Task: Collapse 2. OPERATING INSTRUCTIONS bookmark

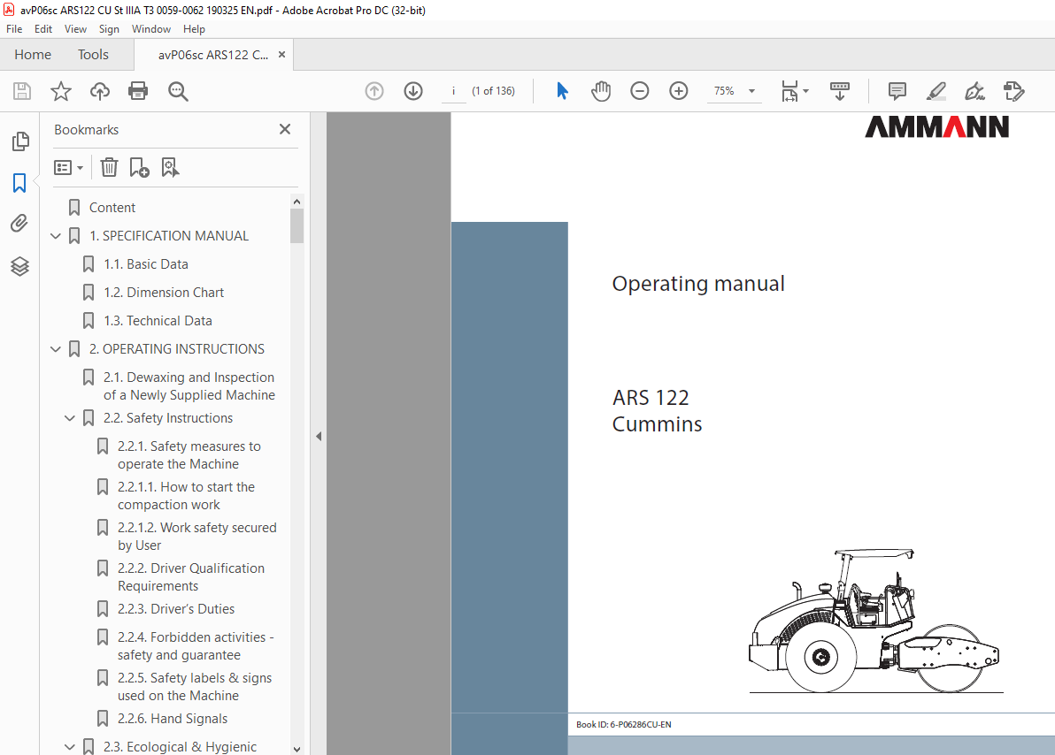Action: click(56, 349)
